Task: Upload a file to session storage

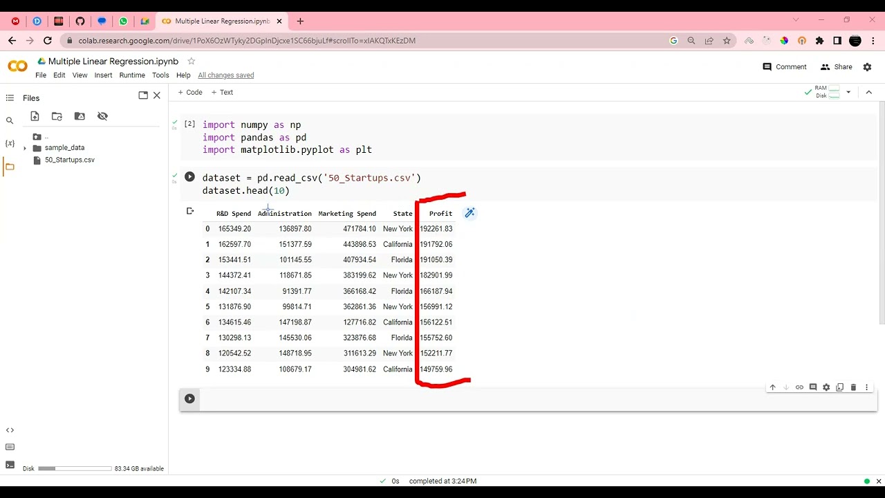Action: coord(35,116)
